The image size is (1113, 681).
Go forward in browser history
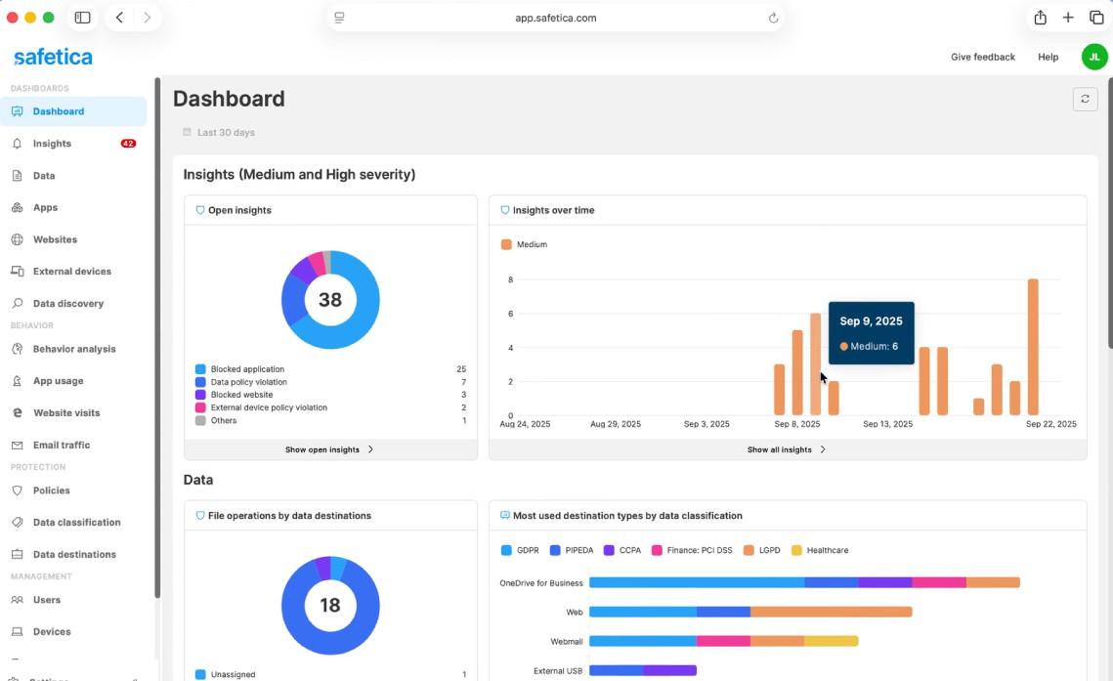click(x=147, y=18)
